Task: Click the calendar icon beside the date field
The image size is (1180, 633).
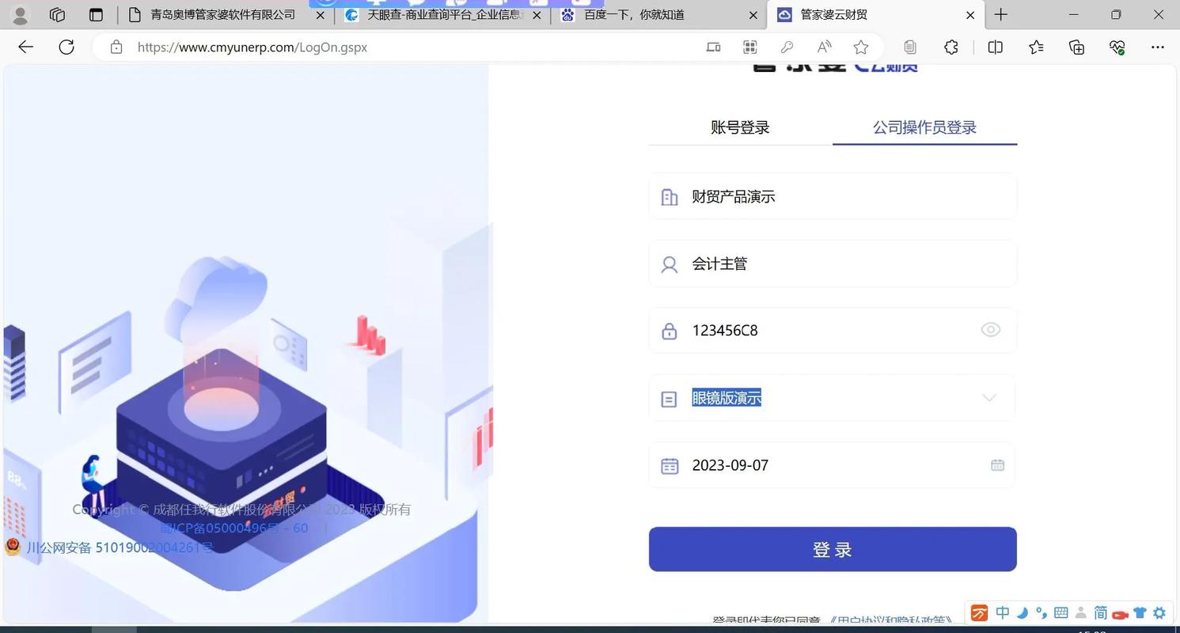Action: coord(997,465)
